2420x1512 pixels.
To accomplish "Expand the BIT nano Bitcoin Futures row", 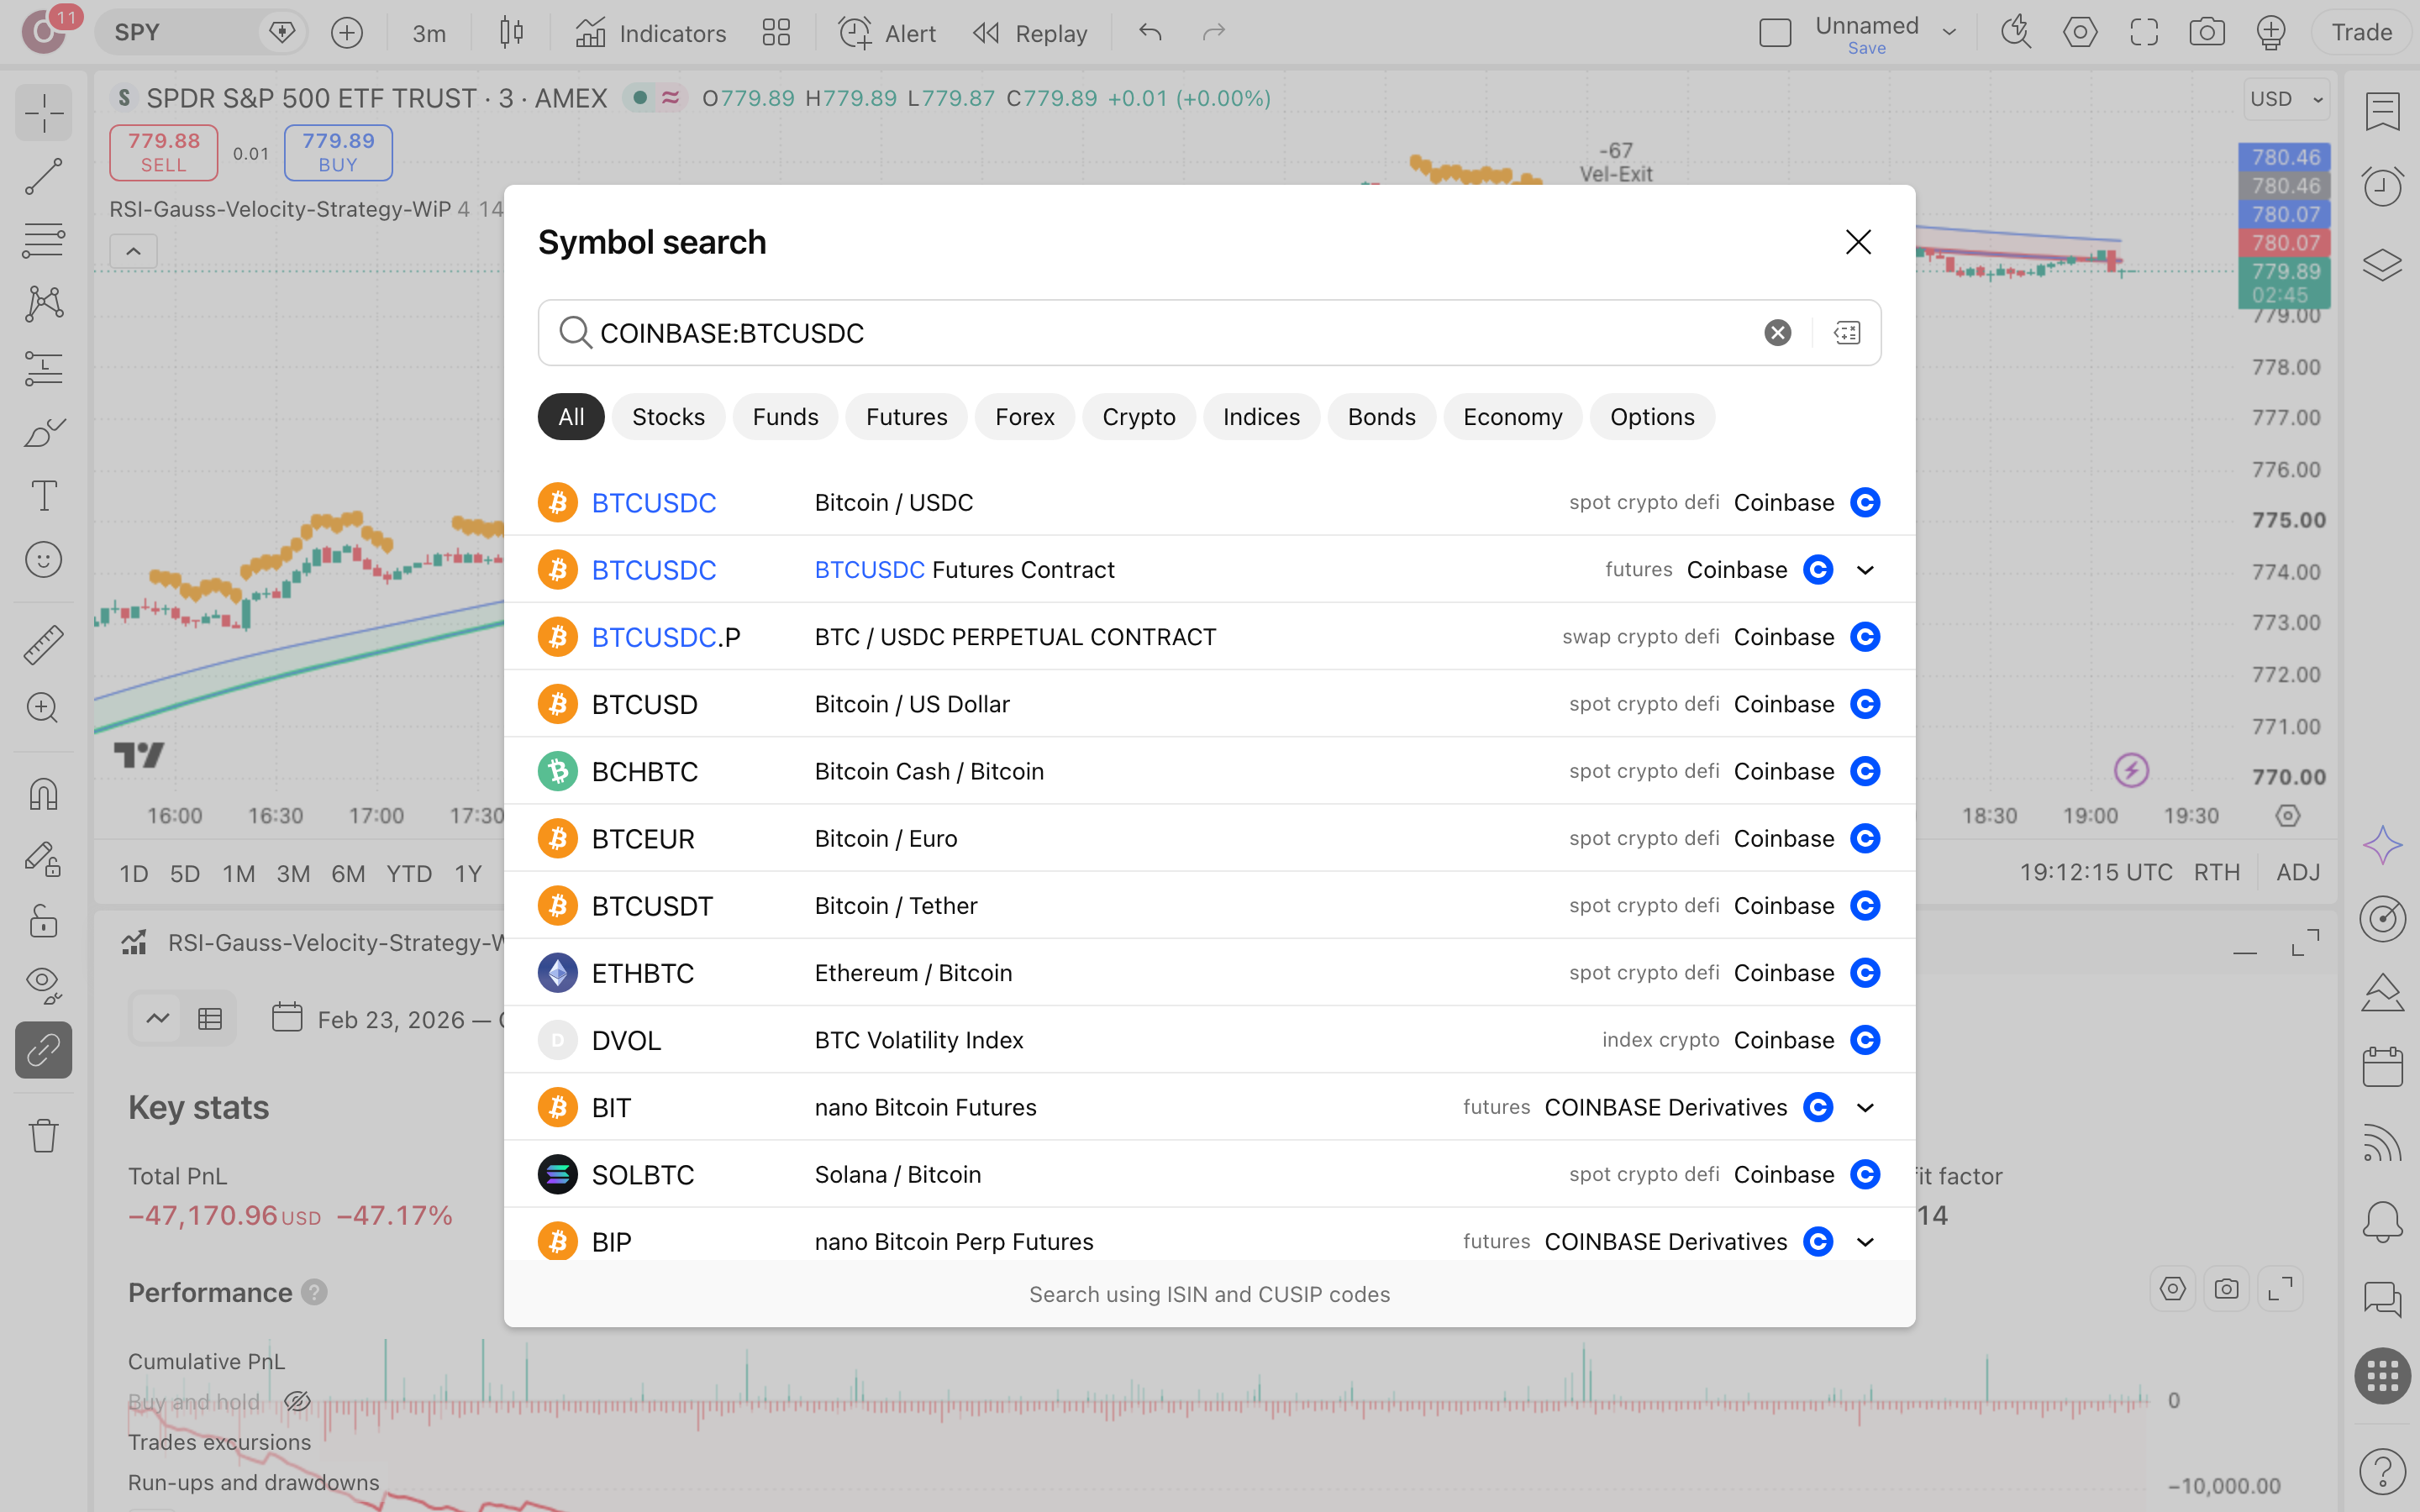I will (x=1865, y=1108).
